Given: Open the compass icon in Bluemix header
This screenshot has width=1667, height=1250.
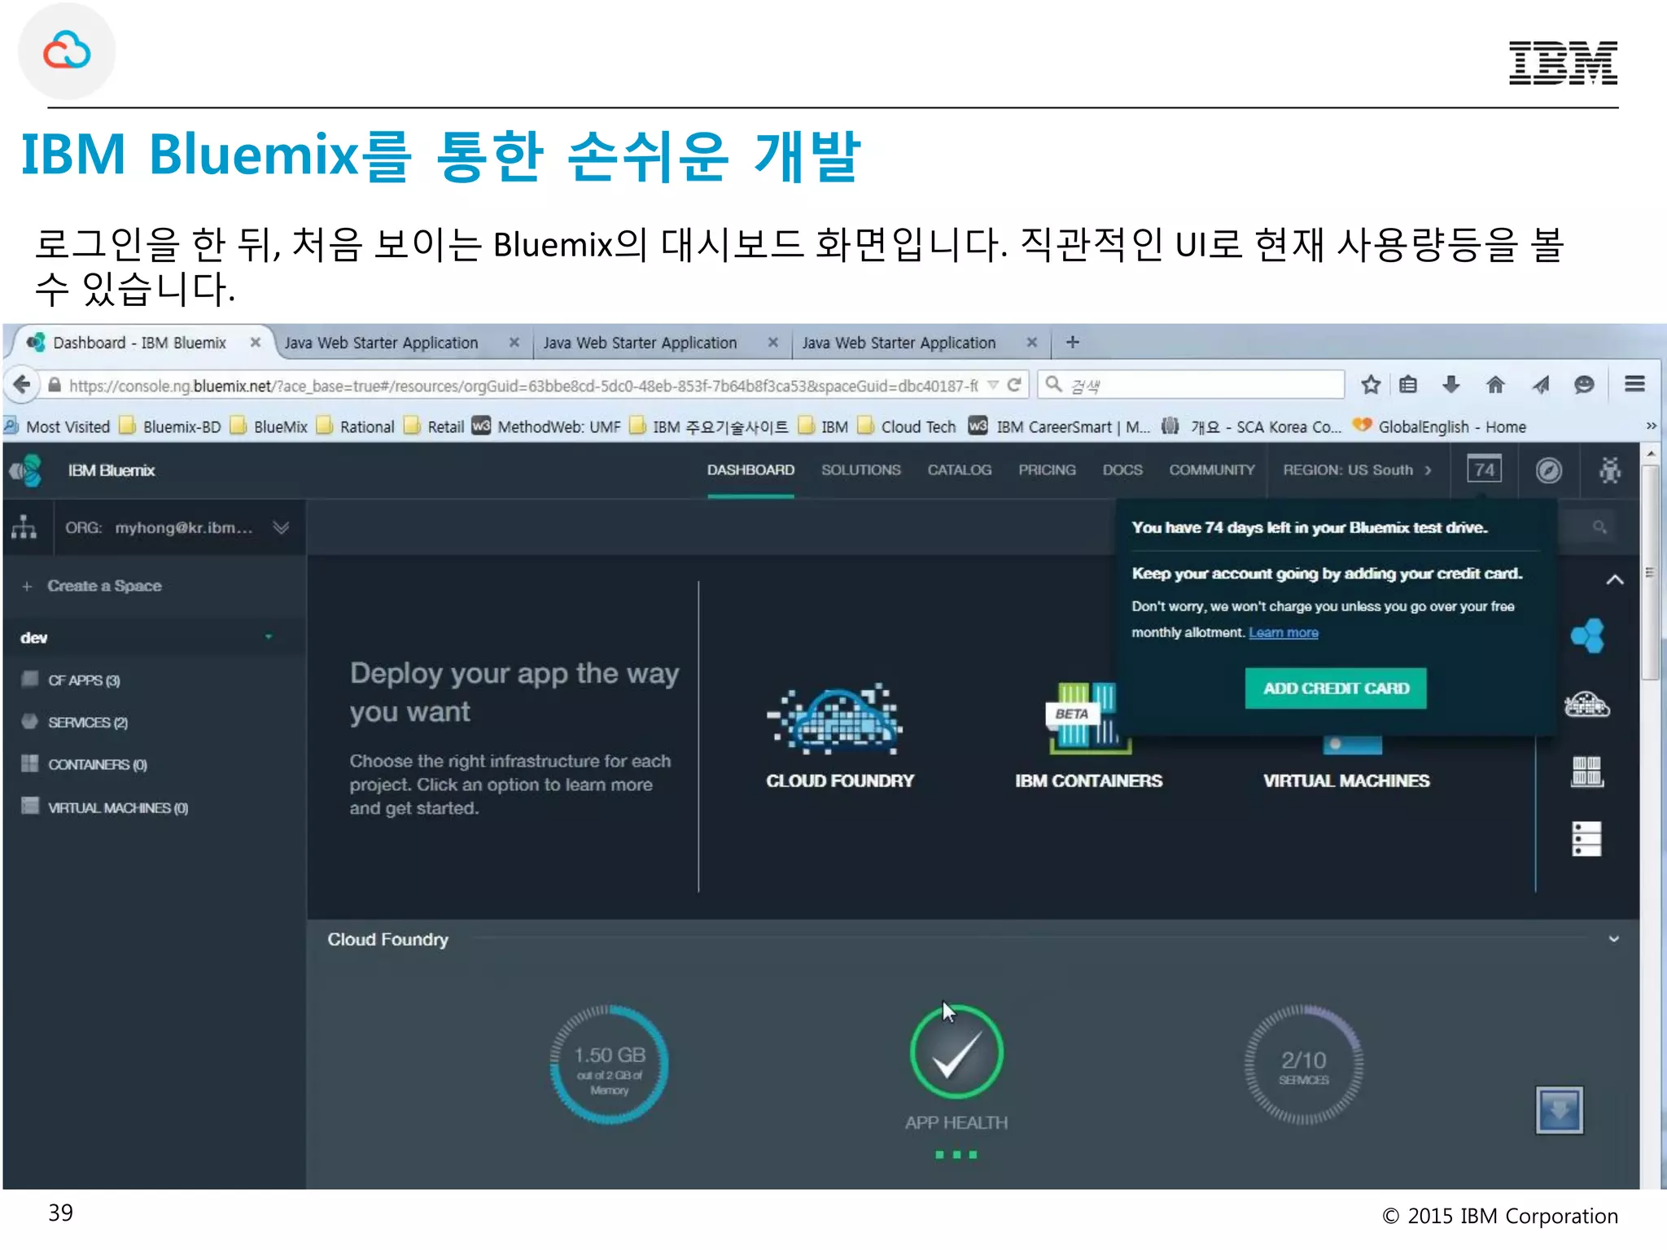Looking at the screenshot, I should click(x=1548, y=470).
